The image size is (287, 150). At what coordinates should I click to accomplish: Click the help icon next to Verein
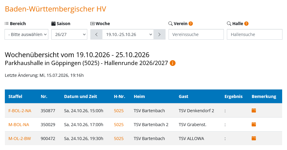point(191,24)
